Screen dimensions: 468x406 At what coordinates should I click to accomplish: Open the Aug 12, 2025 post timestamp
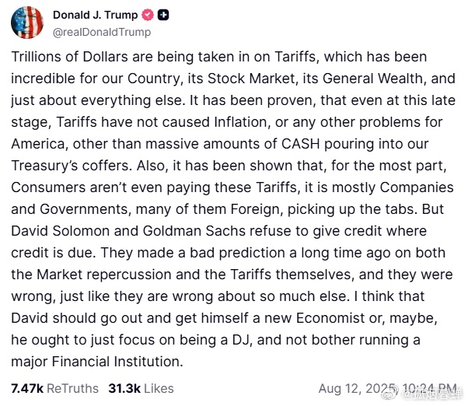[x=387, y=389]
